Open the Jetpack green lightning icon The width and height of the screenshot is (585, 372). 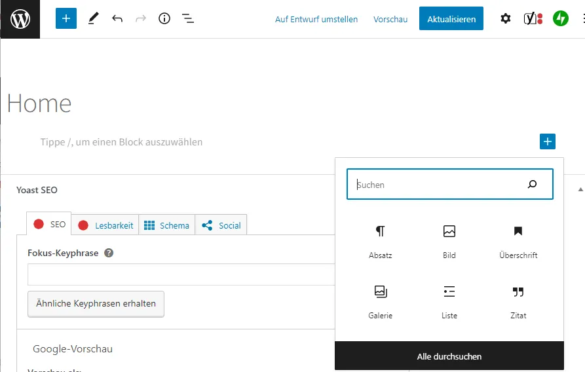[x=560, y=18]
